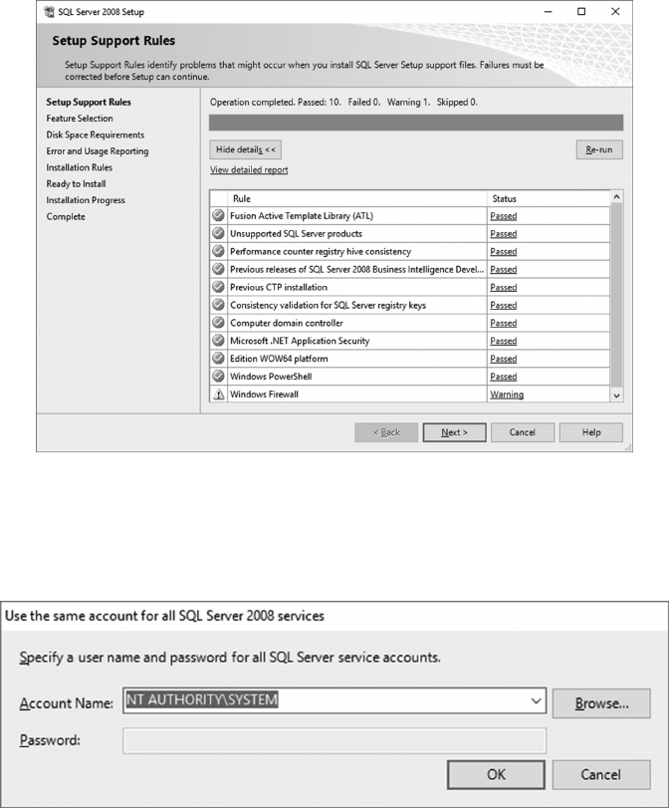The height and width of the screenshot is (808, 669).
Task: Open the Warning status link for Windows Firewall
Action: tap(507, 395)
